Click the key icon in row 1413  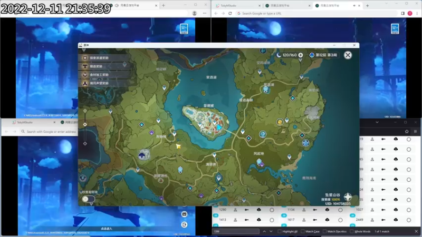point(246,220)
